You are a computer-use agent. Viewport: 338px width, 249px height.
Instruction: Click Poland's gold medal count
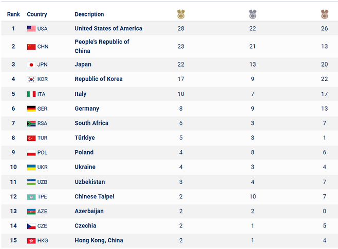point(181,152)
